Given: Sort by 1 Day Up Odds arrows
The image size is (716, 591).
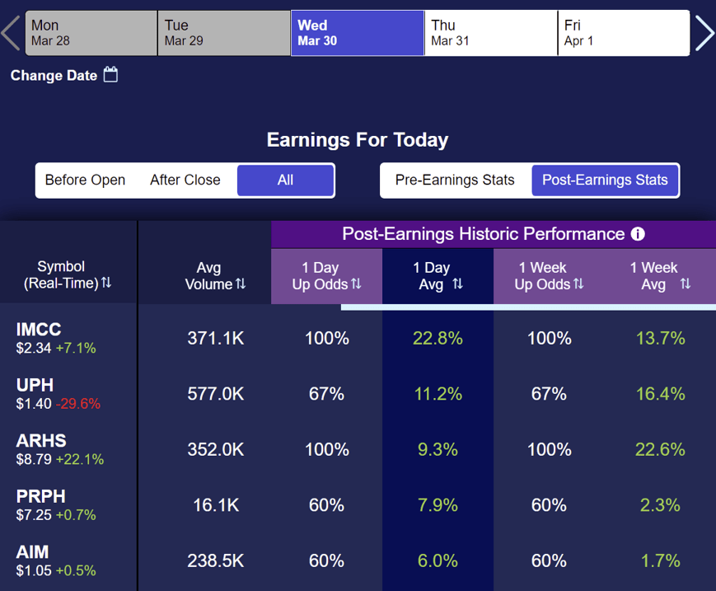Looking at the screenshot, I should (x=356, y=284).
